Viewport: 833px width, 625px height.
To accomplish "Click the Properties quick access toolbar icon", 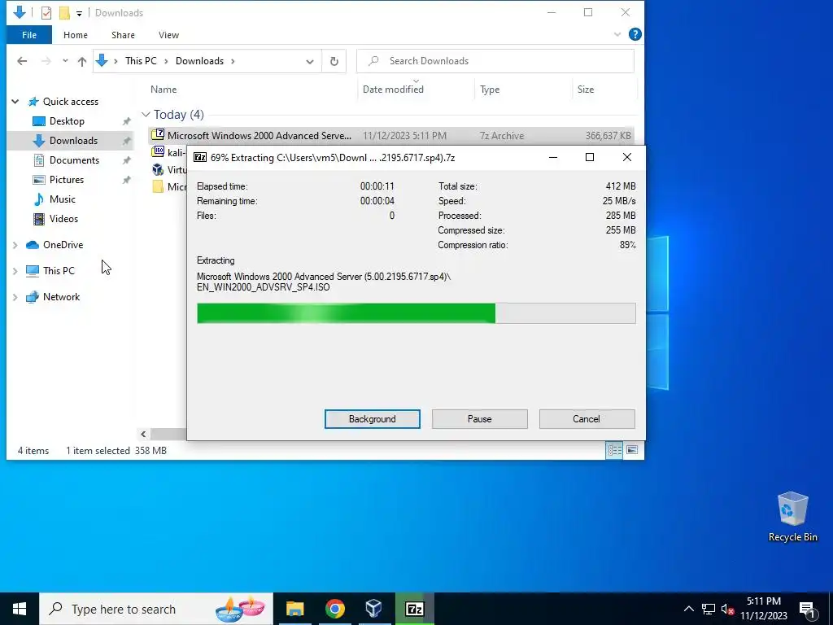I will pos(46,13).
